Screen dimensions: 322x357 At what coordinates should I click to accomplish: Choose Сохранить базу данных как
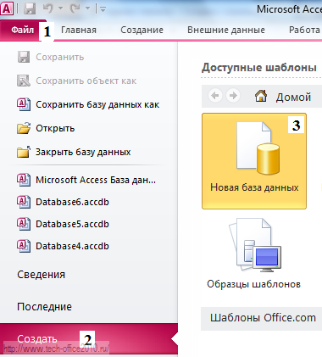(x=97, y=104)
